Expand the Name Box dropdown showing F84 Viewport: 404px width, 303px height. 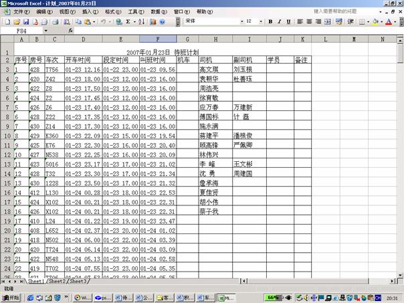click(x=45, y=31)
